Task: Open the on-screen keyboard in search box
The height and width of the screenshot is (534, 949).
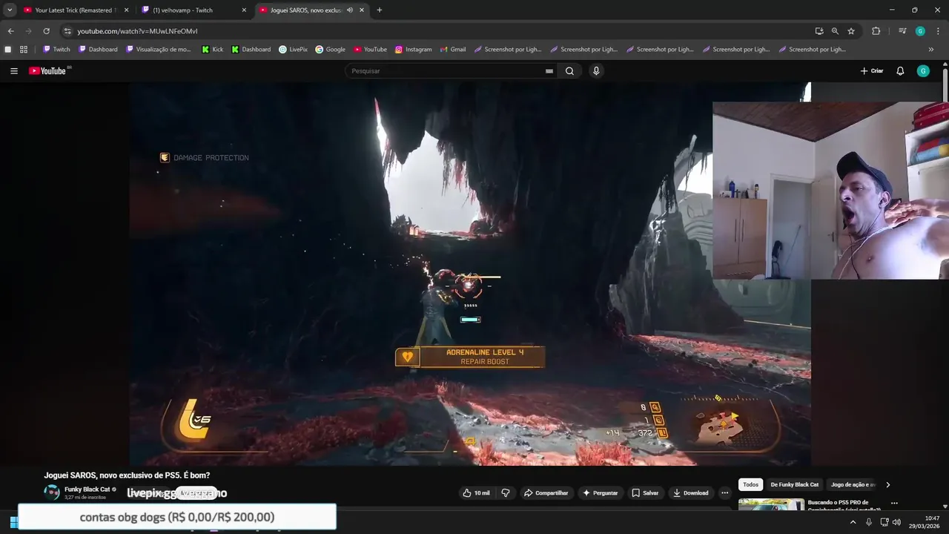Action: (x=549, y=71)
